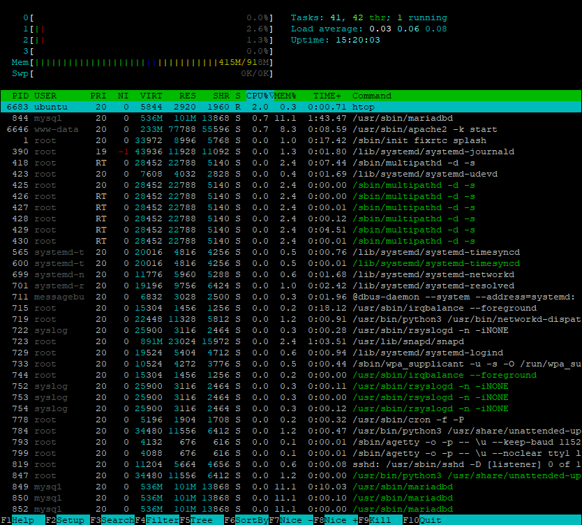
Task: Click the Tasks summary line
Action: coord(369,18)
